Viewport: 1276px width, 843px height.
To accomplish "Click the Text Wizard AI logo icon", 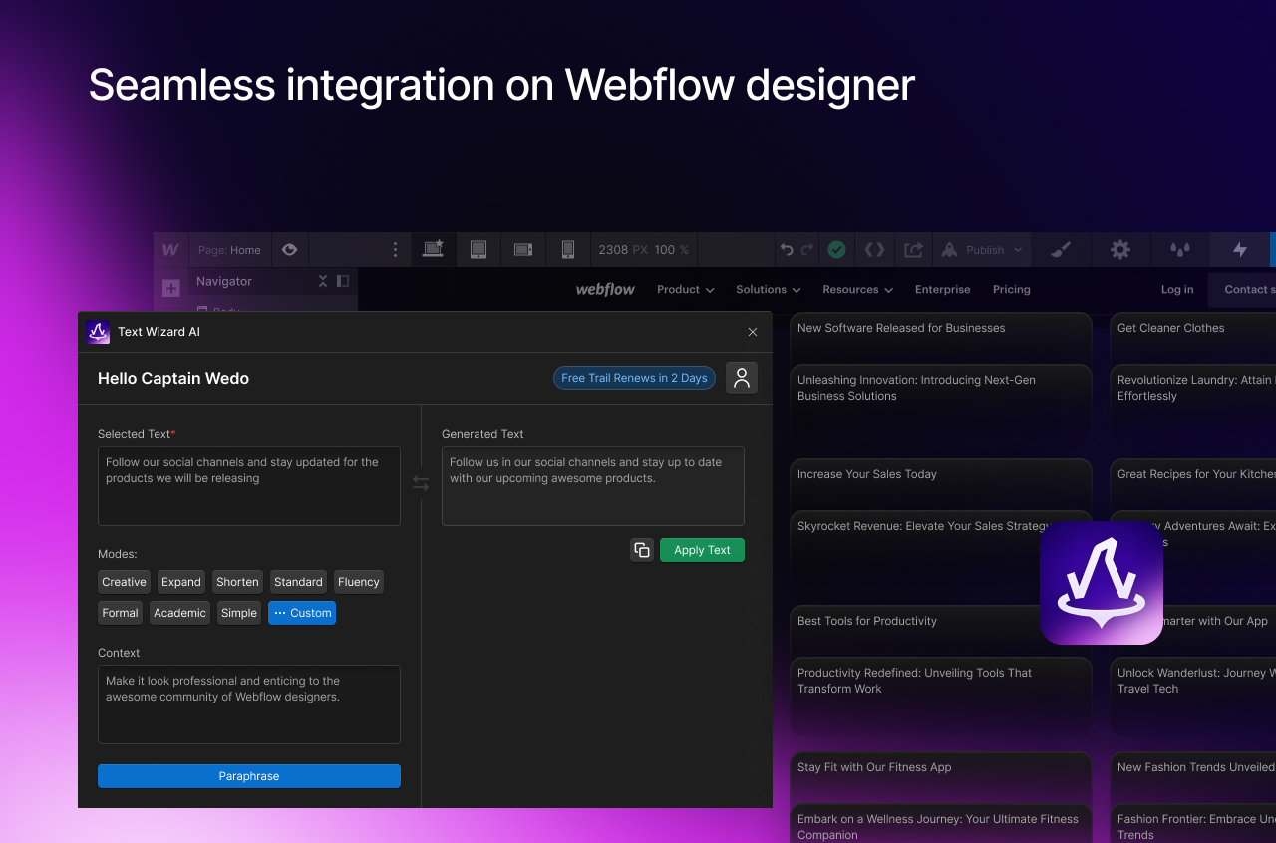I will pos(98,332).
